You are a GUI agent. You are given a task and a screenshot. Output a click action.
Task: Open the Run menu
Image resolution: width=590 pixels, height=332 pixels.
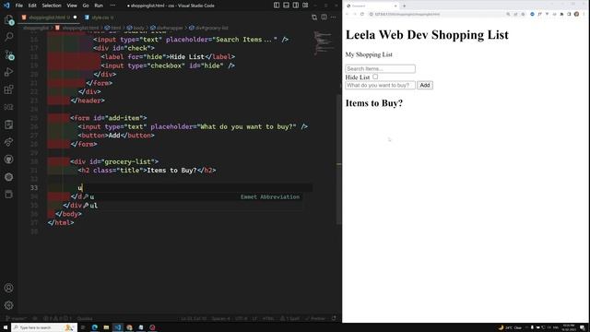click(99, 6)
